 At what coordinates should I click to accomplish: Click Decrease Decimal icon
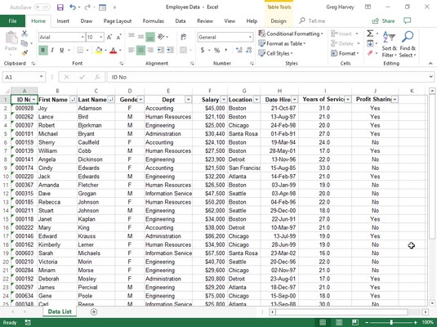(x=249, y=50)
